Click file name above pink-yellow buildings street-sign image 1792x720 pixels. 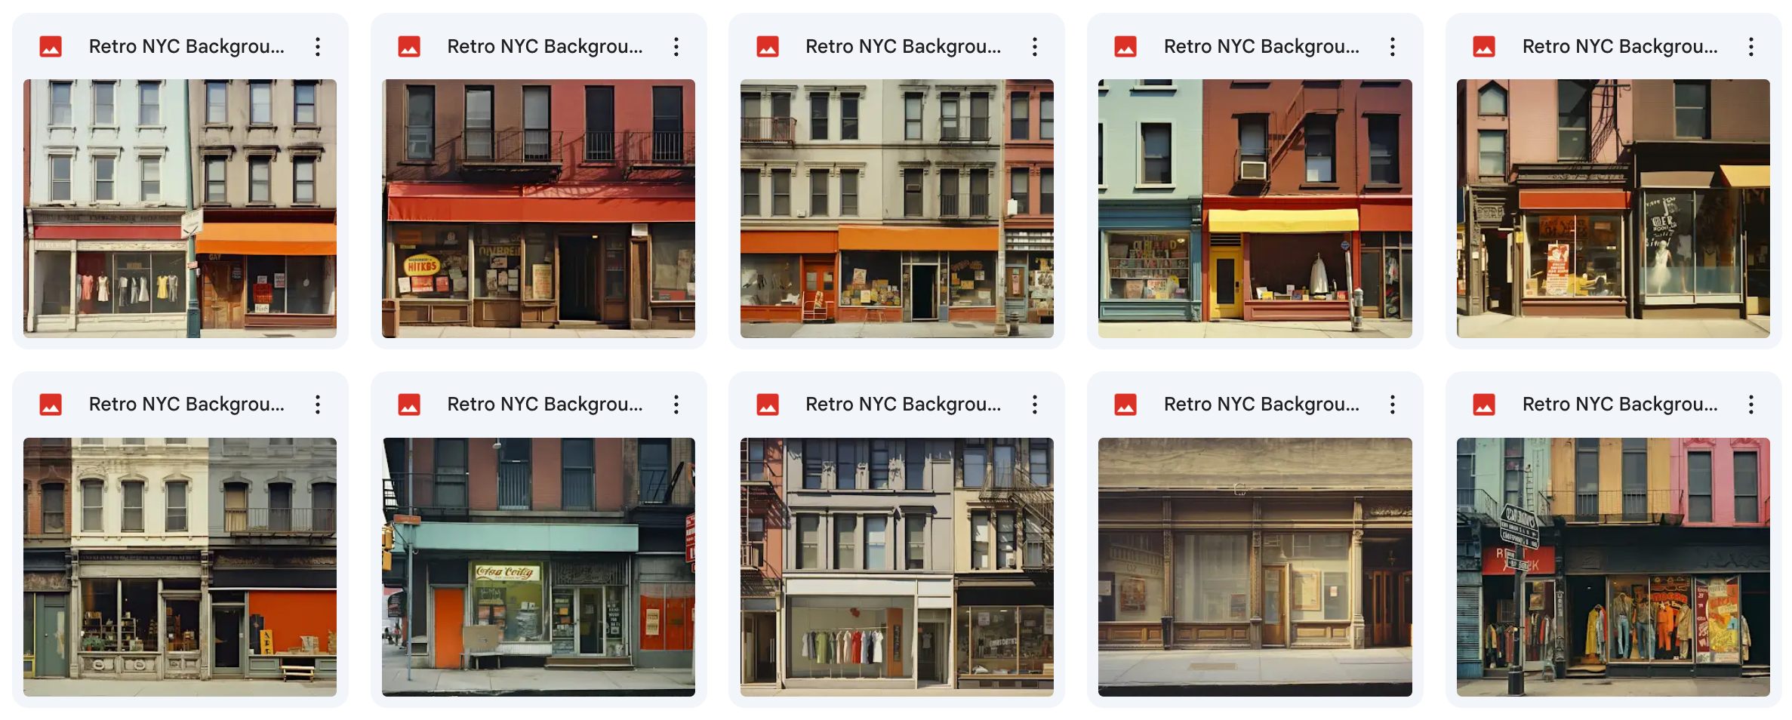pyautogui.click(x=1620, y=405)
